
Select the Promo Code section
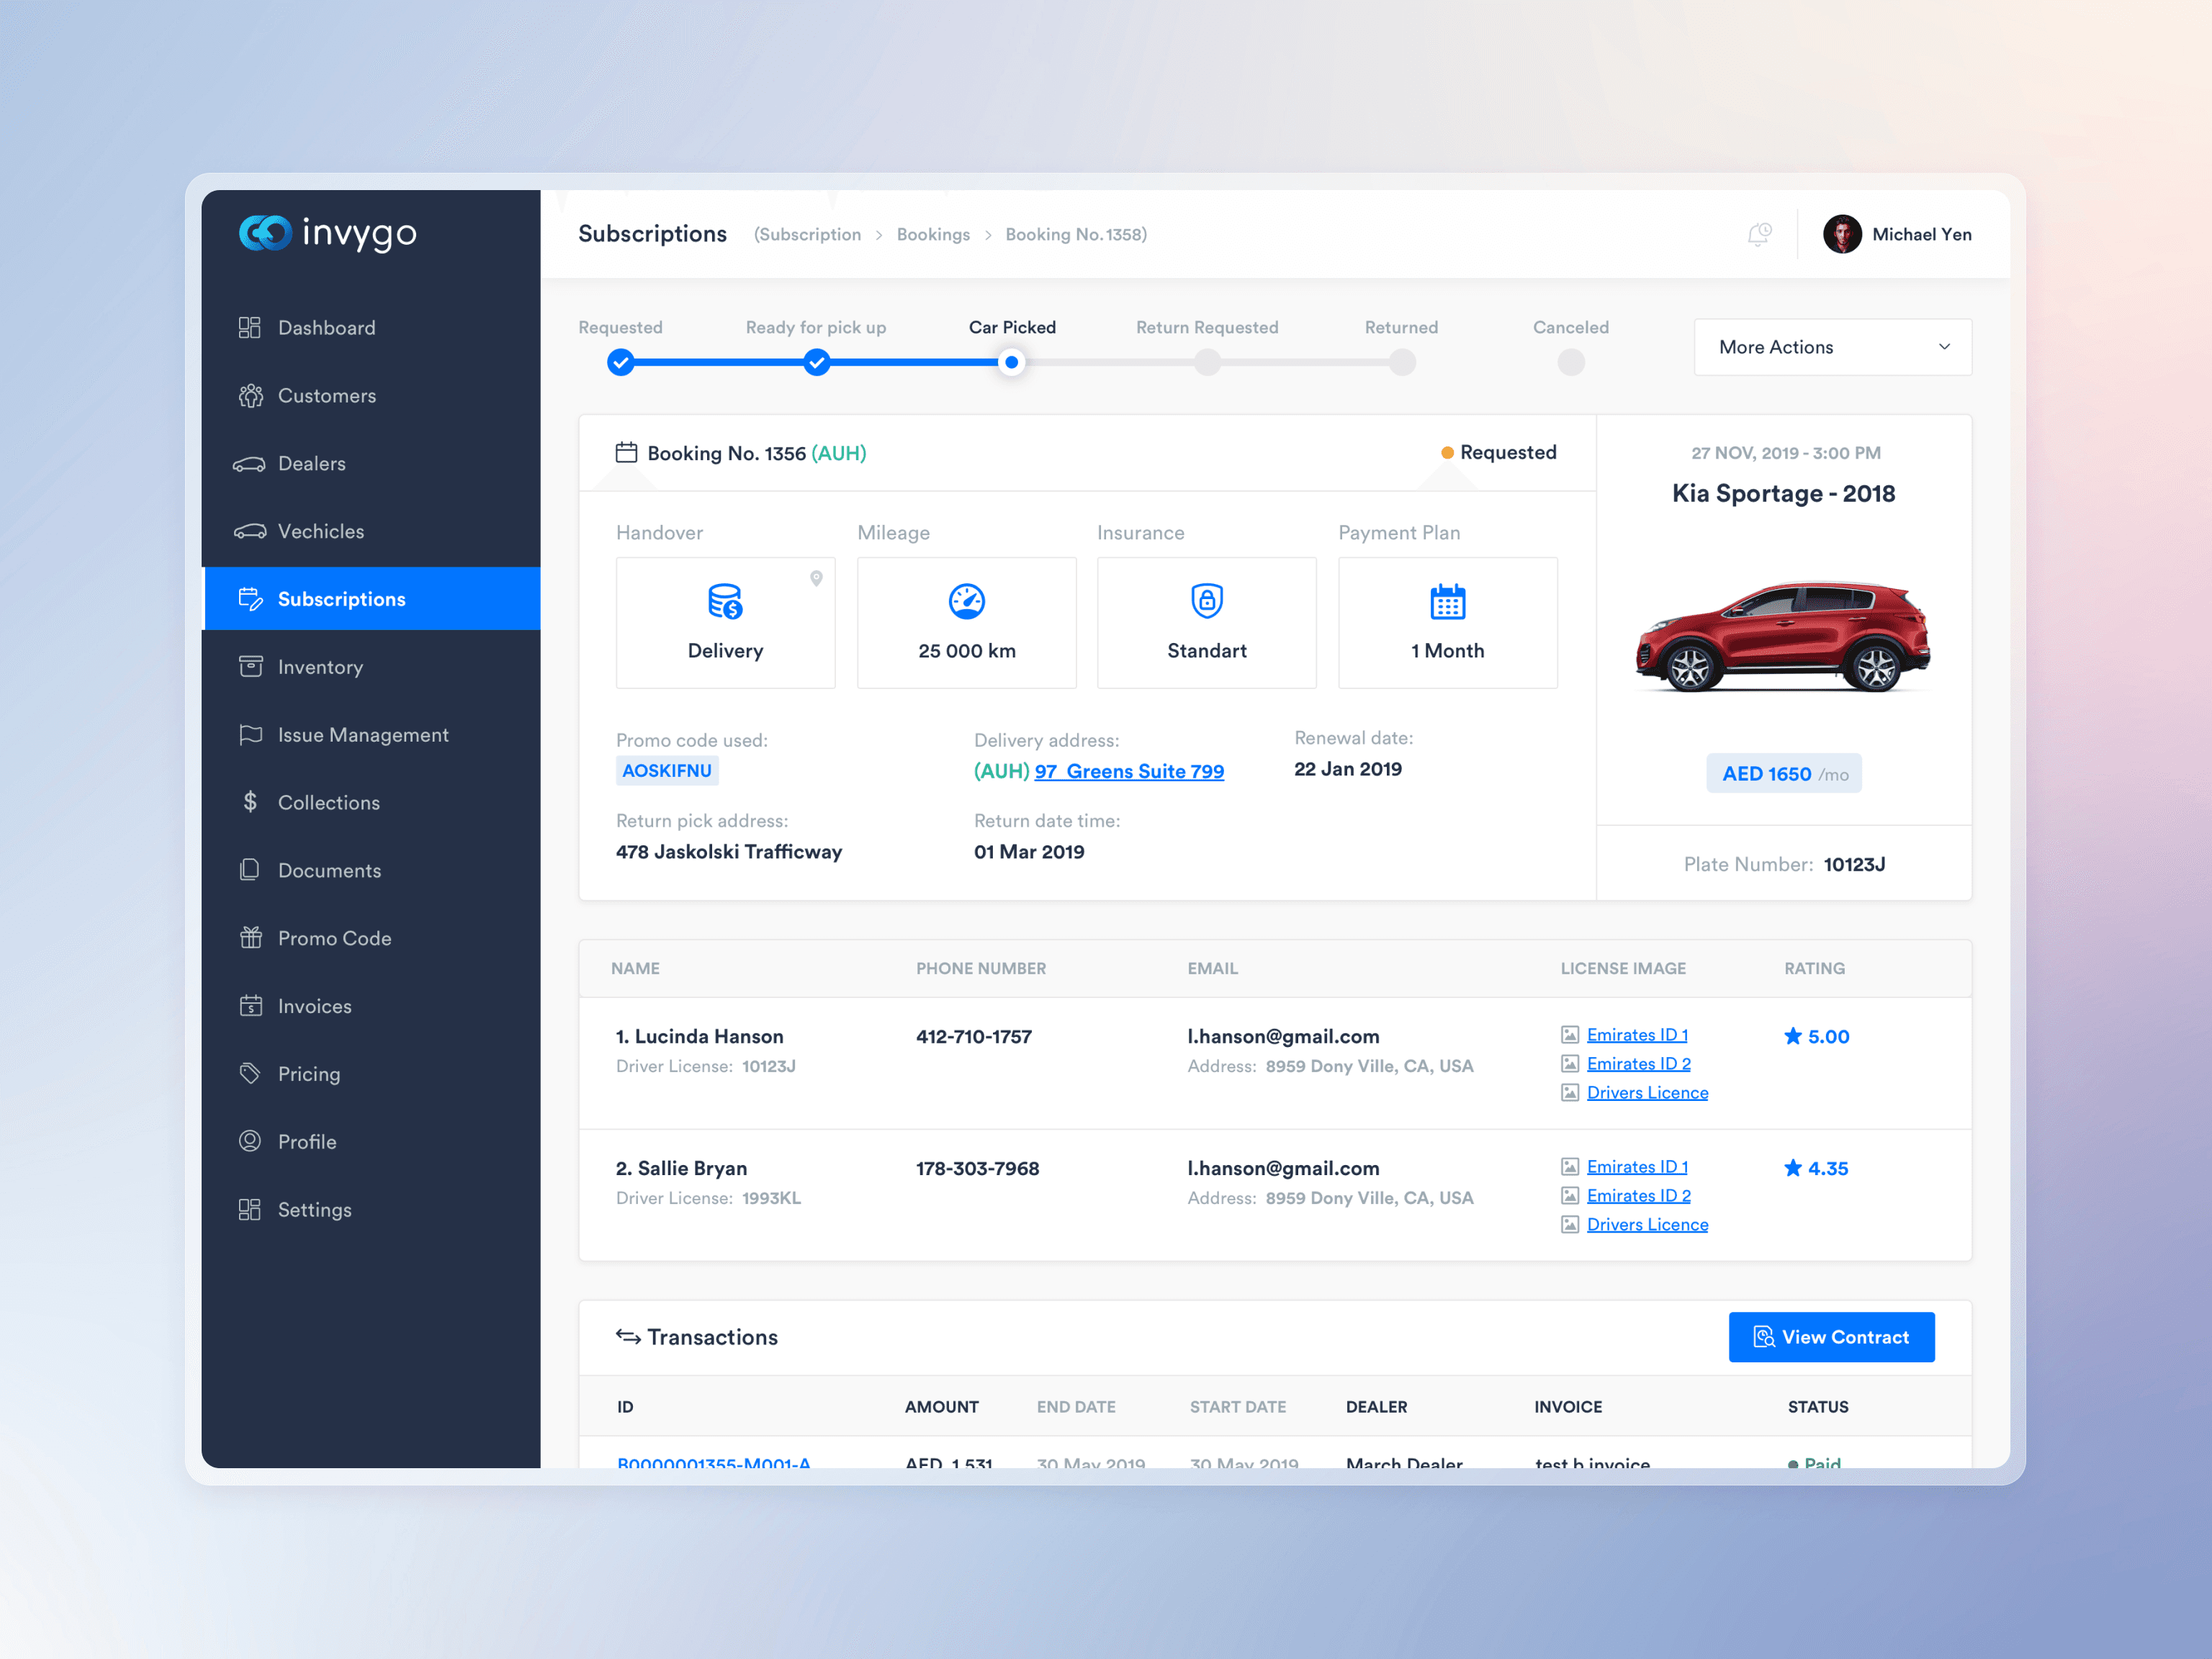[334, 937]
